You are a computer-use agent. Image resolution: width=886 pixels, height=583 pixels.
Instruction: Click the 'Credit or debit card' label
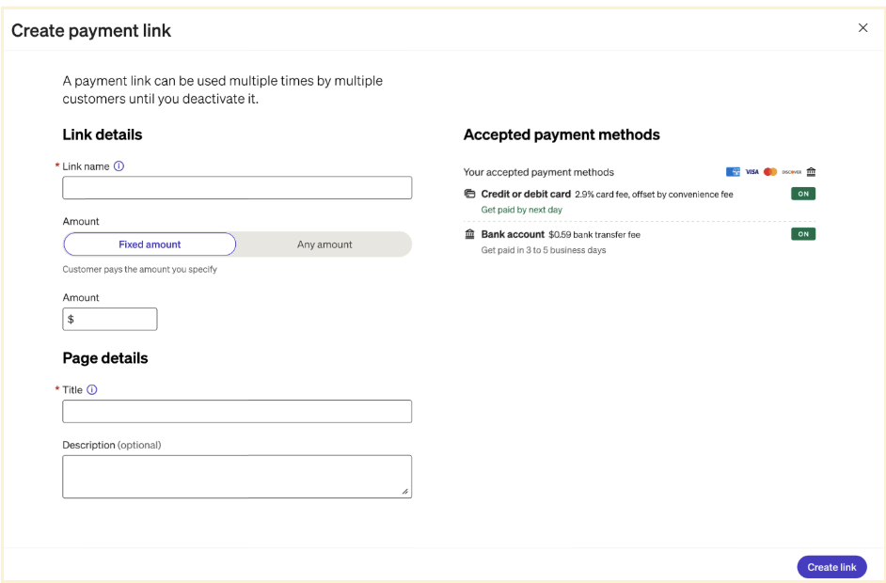526,194
